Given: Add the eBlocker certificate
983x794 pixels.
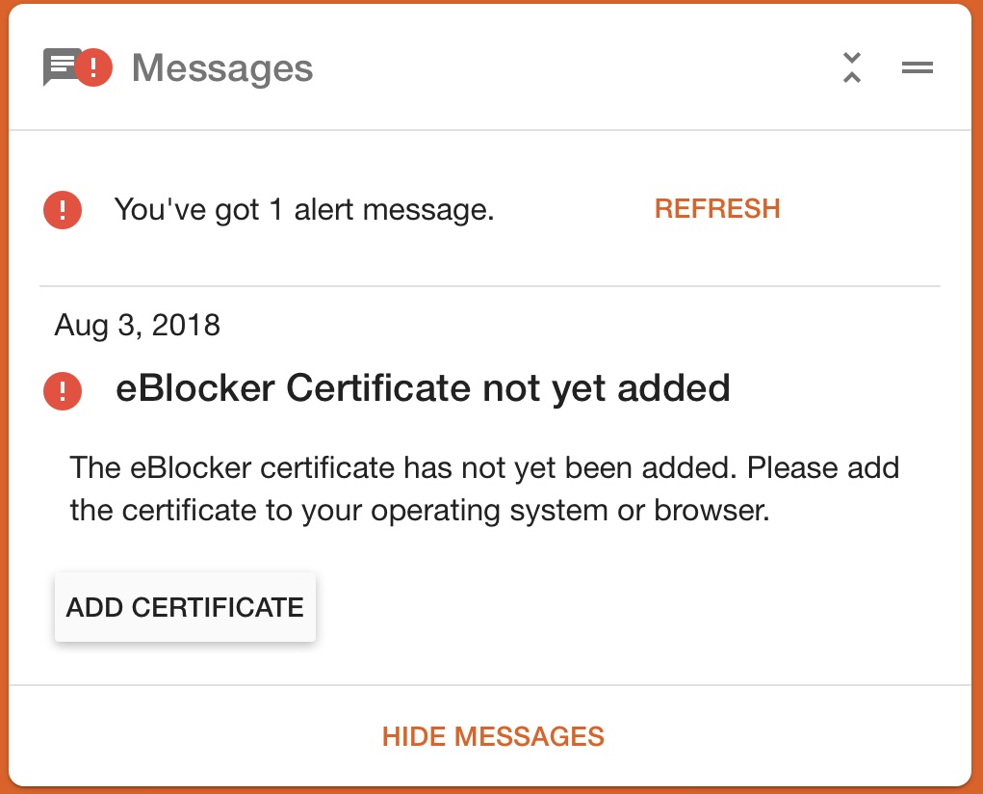Looking at the screenshot, I should pyautogui.click(x=185, y=607).
